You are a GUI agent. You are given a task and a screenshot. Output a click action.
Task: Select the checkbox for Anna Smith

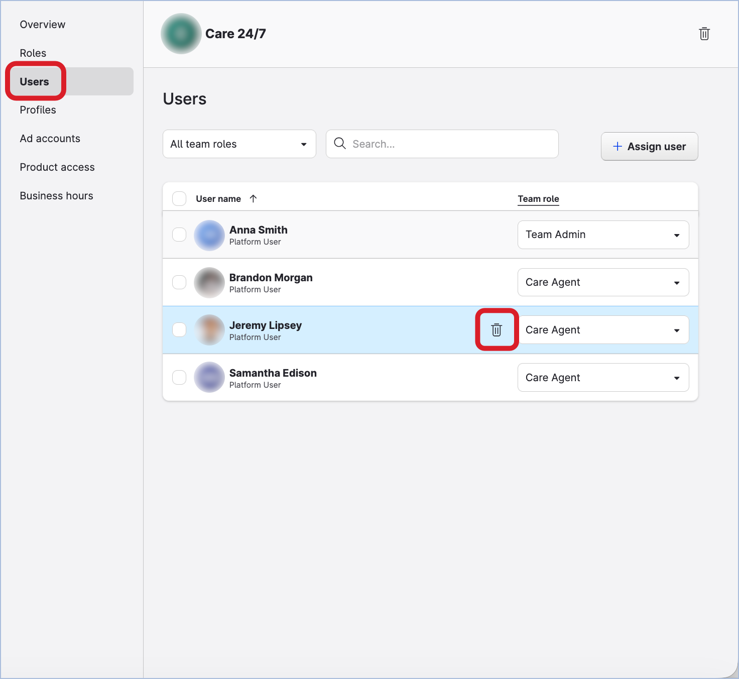tap(179, 235)
